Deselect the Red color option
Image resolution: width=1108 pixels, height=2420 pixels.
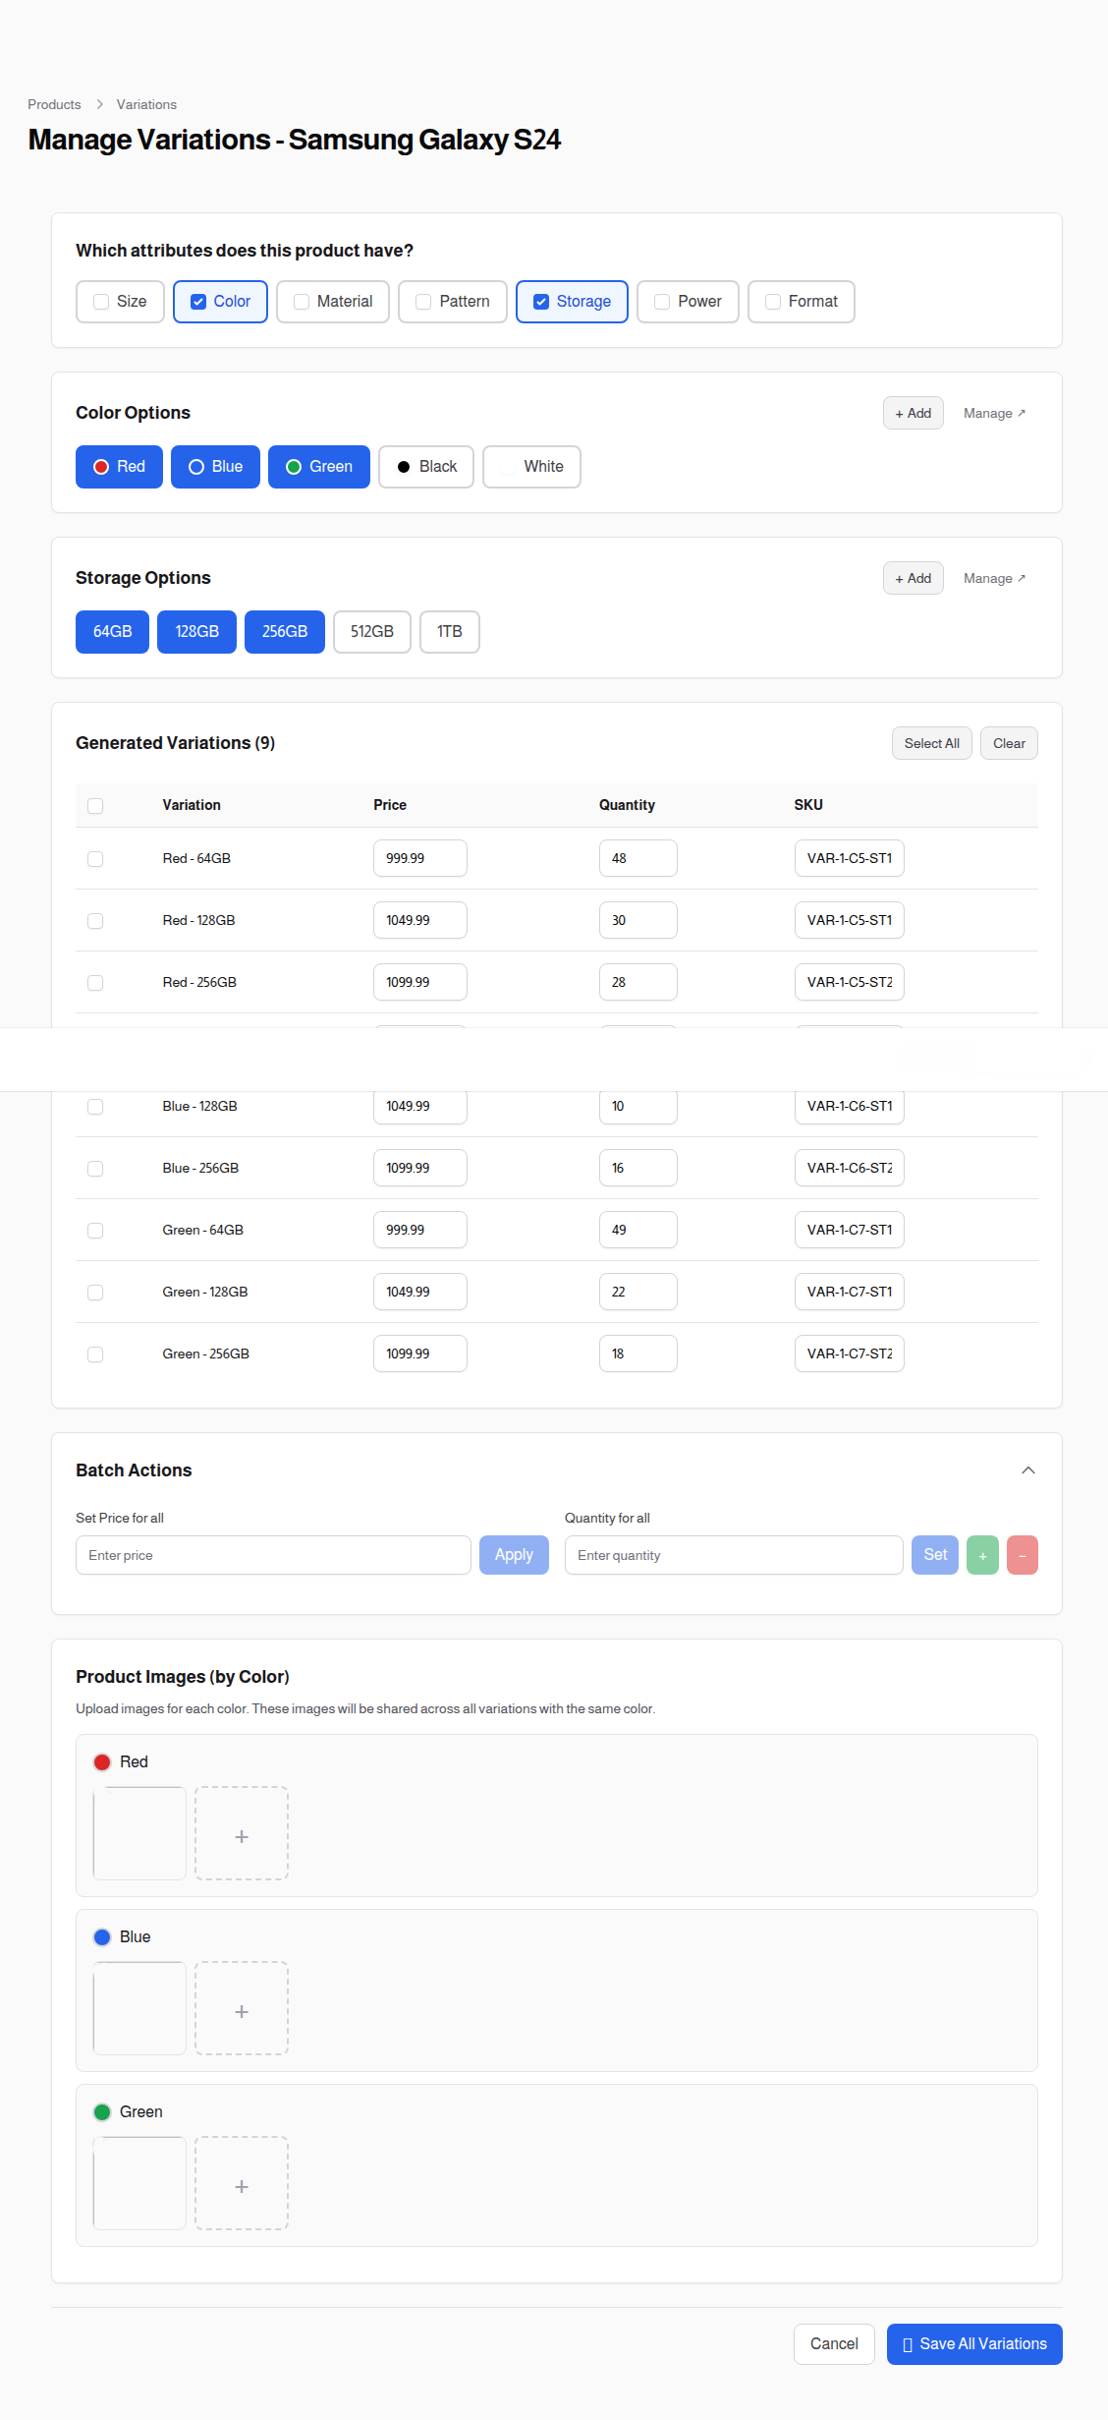(x=119, y=467)
